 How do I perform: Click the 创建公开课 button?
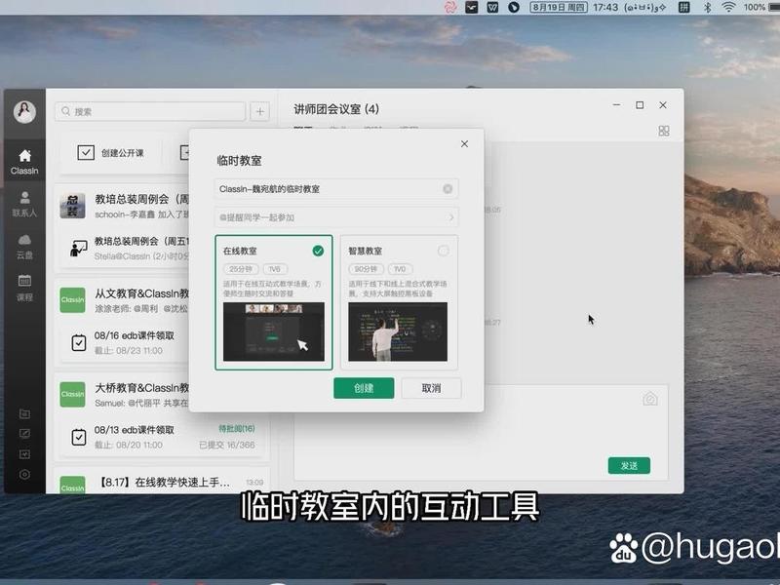[x=110, y=153]
